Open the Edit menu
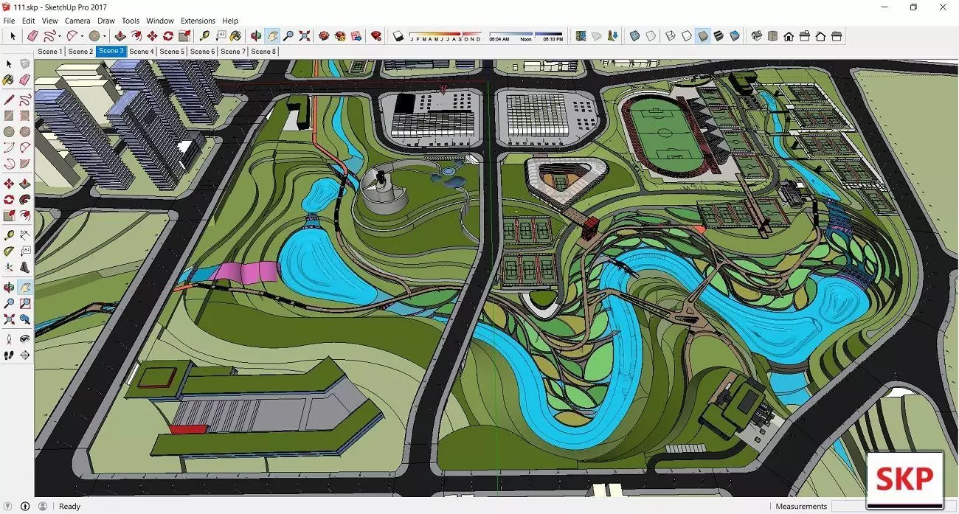The width and height of the screenshot is (959, 514). pyautogui.click(x=29, y=21)
